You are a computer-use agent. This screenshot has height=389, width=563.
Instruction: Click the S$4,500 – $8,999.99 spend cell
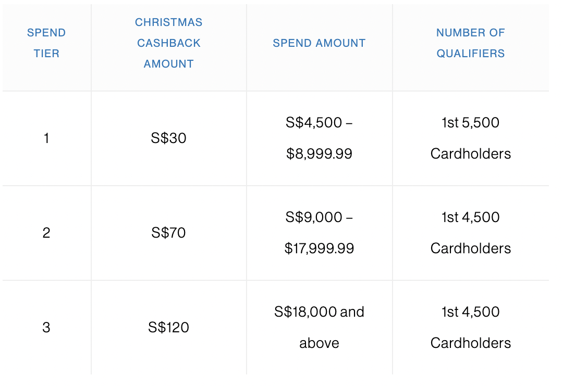(319, 138)
